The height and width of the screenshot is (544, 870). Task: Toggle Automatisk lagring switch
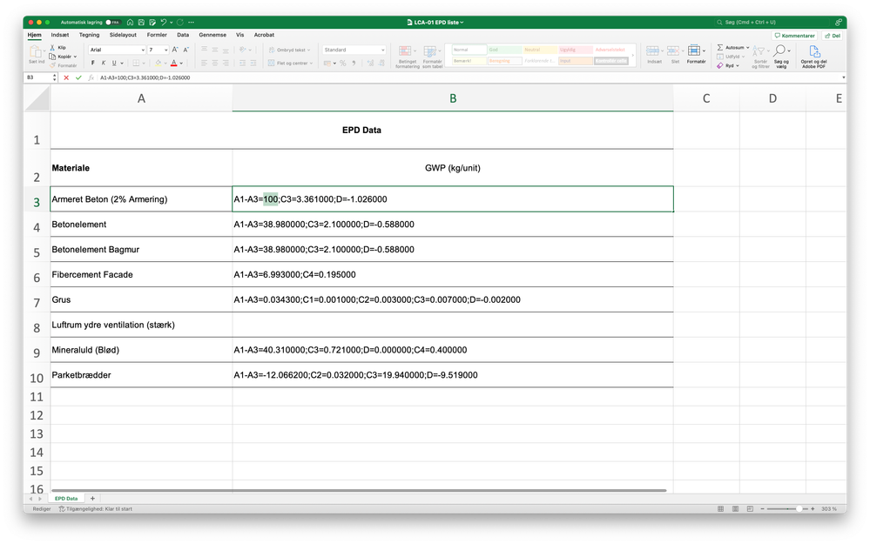click(x=112, y=22)
